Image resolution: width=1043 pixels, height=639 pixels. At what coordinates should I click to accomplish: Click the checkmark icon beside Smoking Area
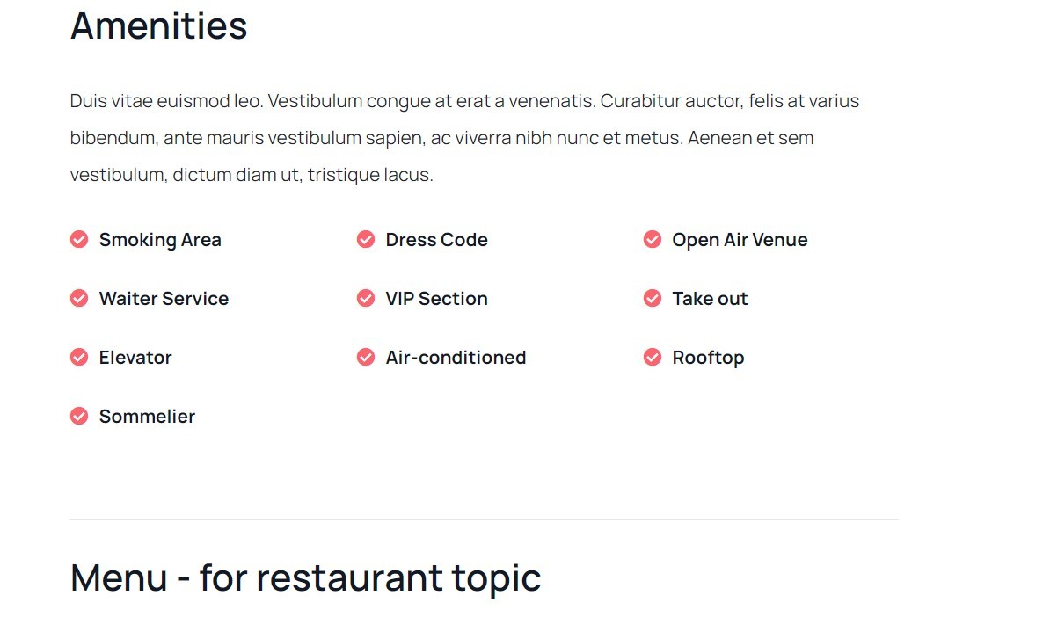pos(79,239)
